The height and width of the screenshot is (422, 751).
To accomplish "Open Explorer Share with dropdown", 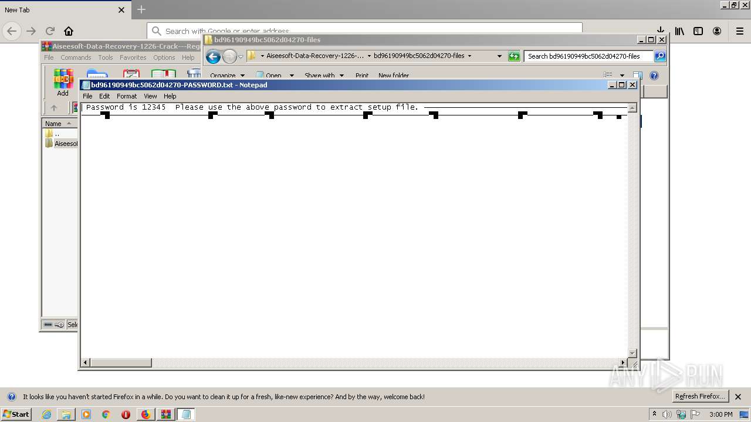I will (x=324, y=76).
